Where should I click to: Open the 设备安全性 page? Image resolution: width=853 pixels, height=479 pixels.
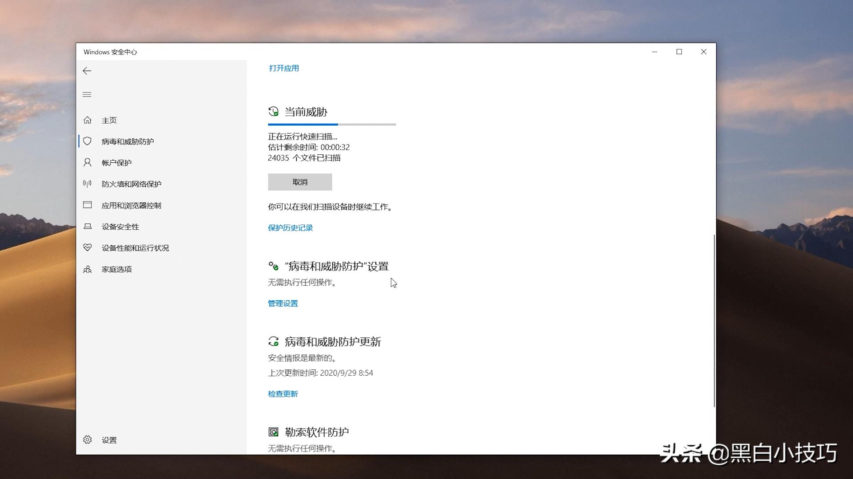(87, 226)
